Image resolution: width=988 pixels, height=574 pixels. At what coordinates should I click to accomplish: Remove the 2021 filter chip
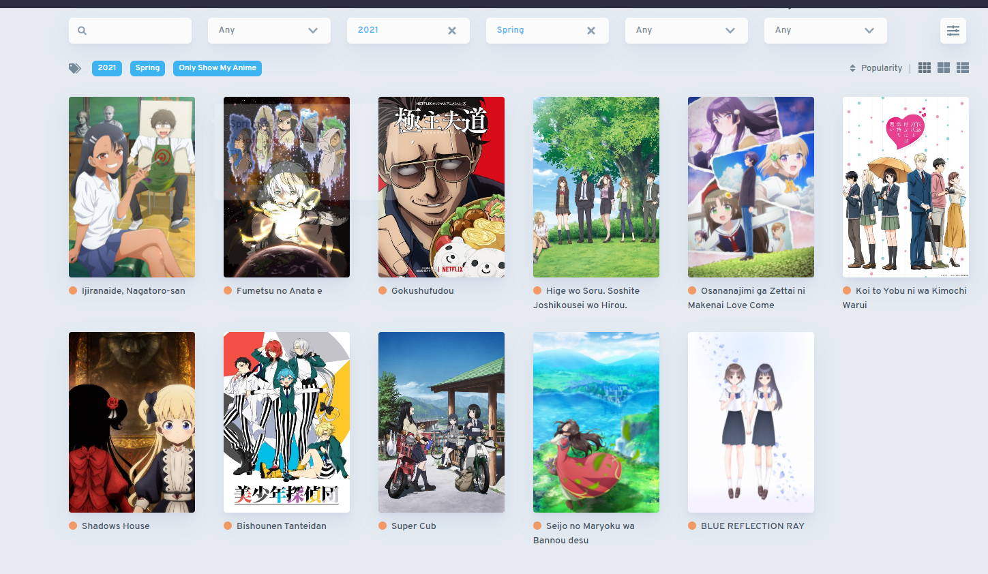point(107,68)
